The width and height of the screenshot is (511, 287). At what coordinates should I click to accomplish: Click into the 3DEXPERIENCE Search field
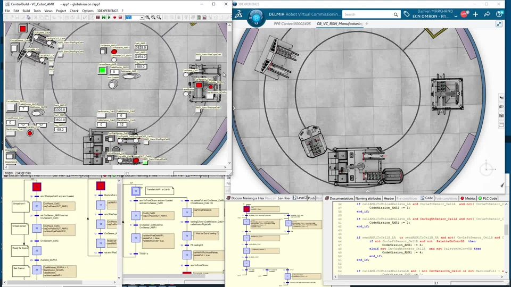click(x=368, y=14)
